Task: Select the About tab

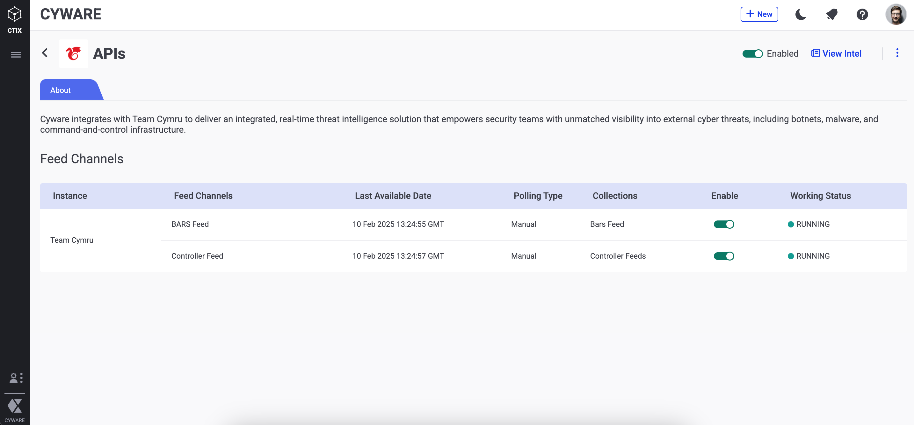Action: point(61,90)
